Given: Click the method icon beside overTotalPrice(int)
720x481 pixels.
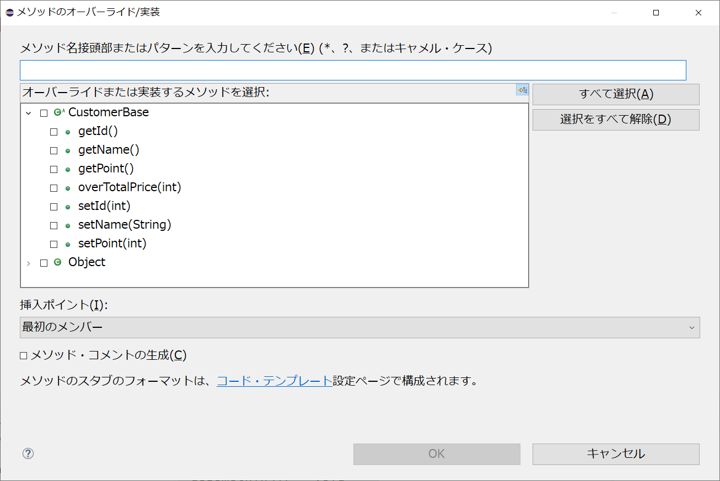Looking at the screenshot, I should click(67, 187).
